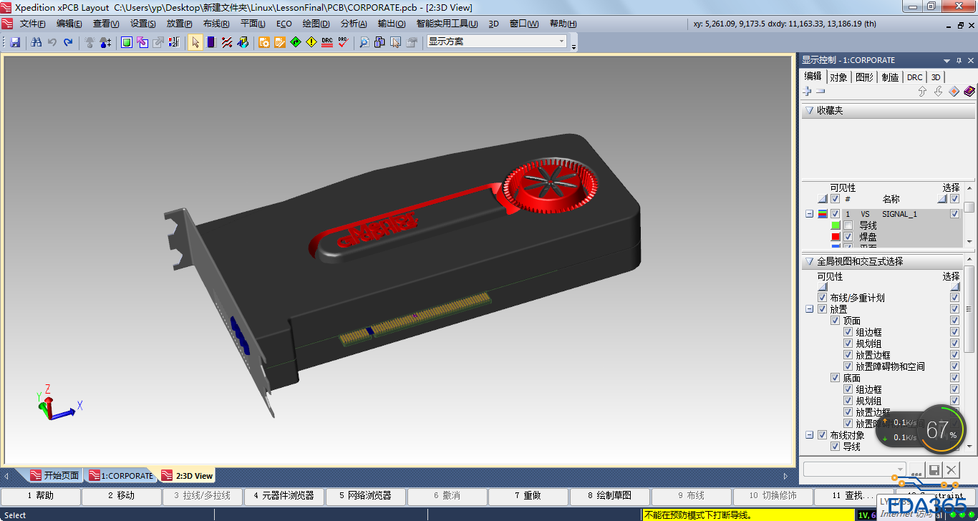
Task: Open the 显示方案 dropdown in the toolbar
Action: click(562, 42)
